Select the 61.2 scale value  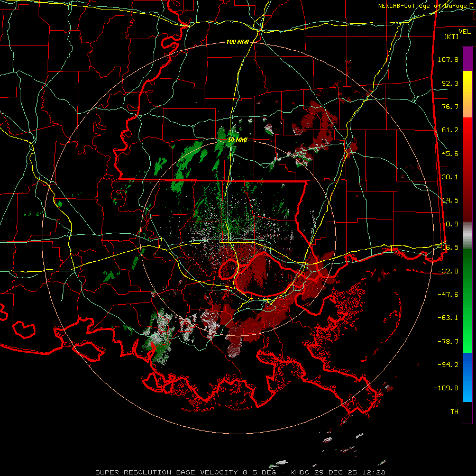coord(450,130)
